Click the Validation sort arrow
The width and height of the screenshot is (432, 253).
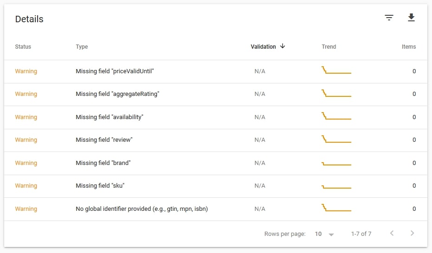coord(283,46)
